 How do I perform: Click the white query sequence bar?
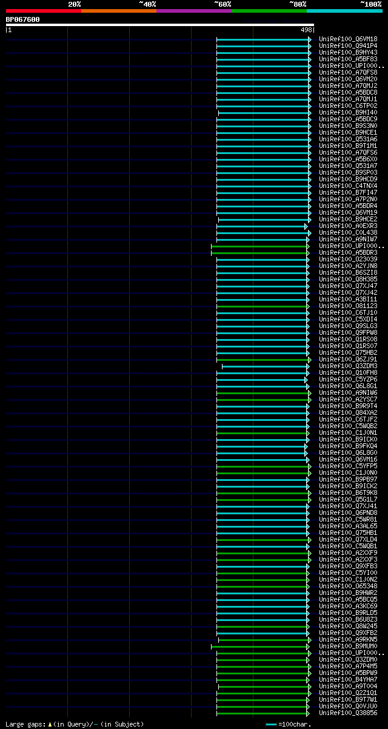[159, 25]
